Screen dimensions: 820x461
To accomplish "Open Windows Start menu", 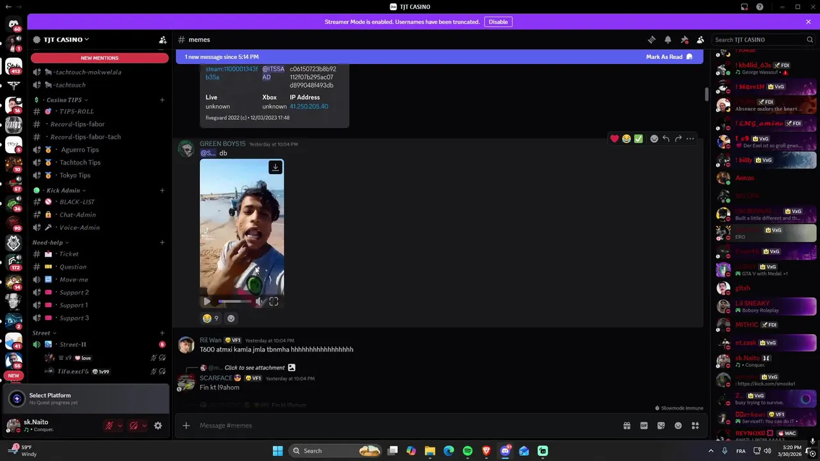I will 277,451.
